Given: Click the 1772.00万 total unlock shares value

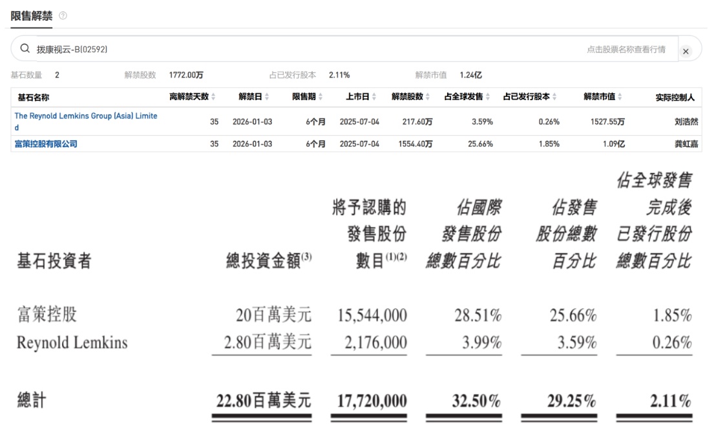Looking at the screenshot, I should (186, 75).
